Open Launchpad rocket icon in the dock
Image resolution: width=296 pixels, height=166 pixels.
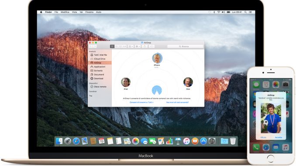[68, 141]
